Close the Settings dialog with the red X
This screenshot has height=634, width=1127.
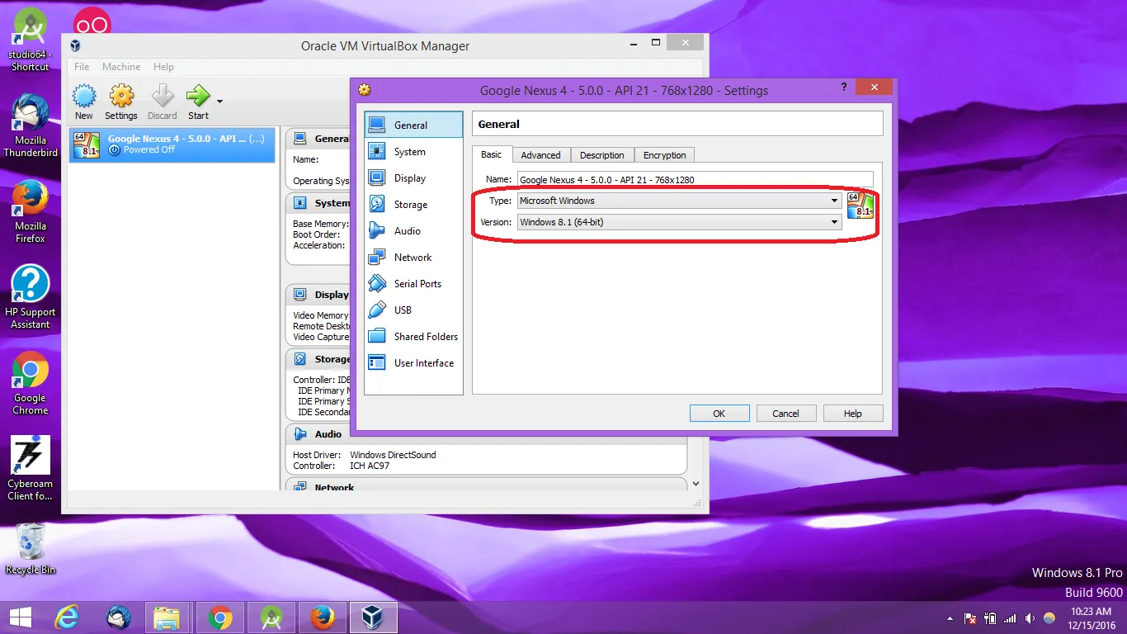coord(874,87)
